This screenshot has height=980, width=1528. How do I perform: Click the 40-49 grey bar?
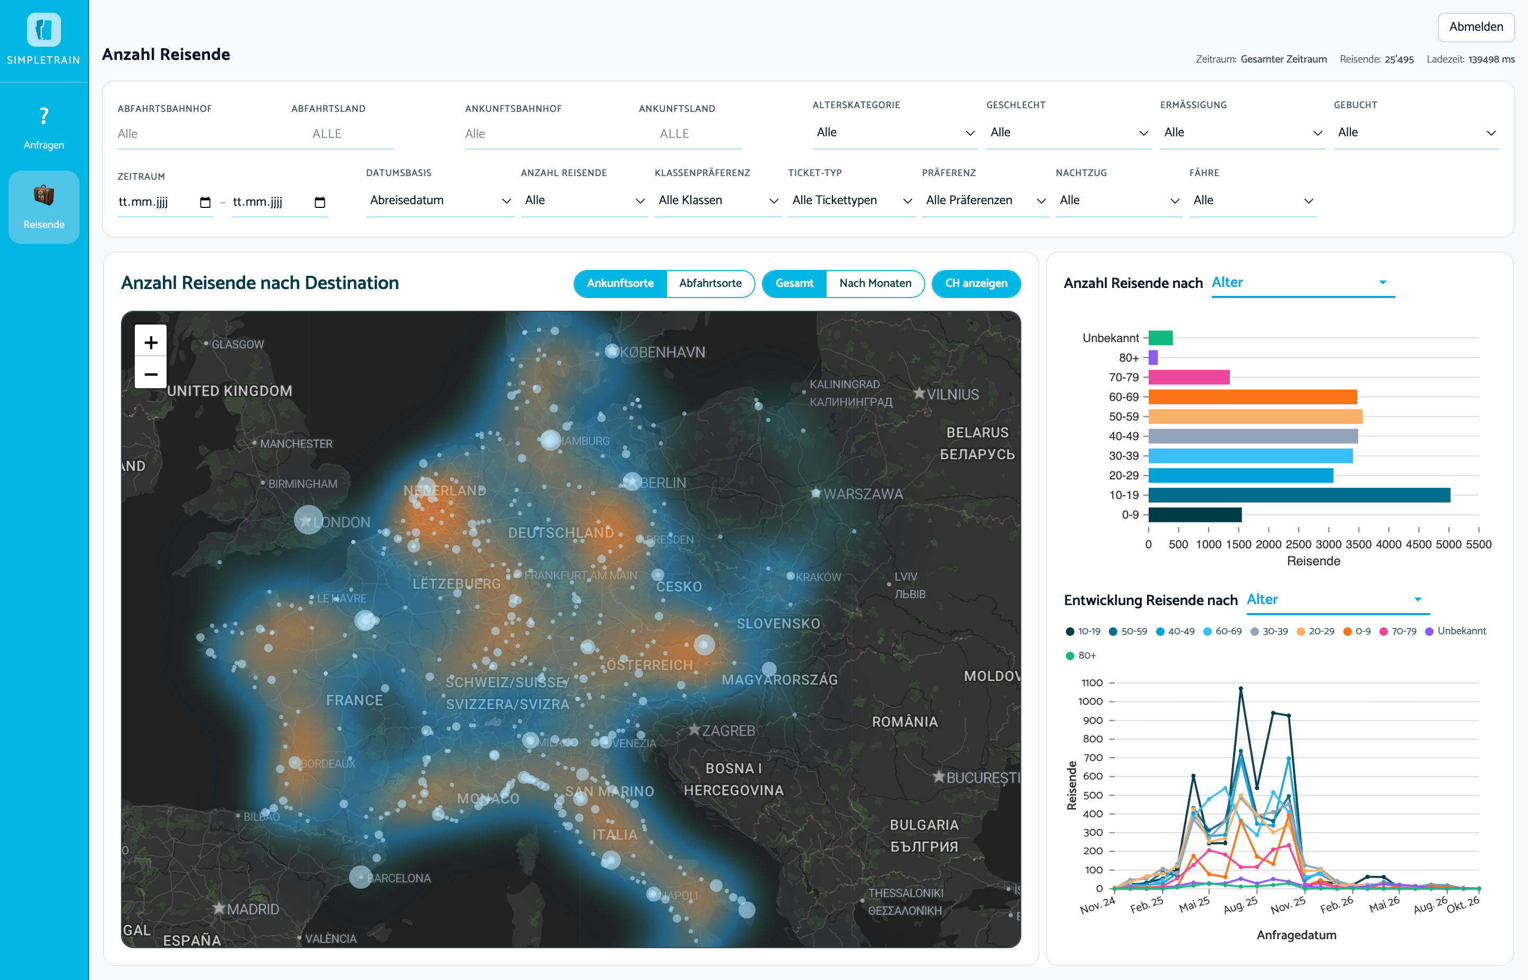(x=1253, y=436)
